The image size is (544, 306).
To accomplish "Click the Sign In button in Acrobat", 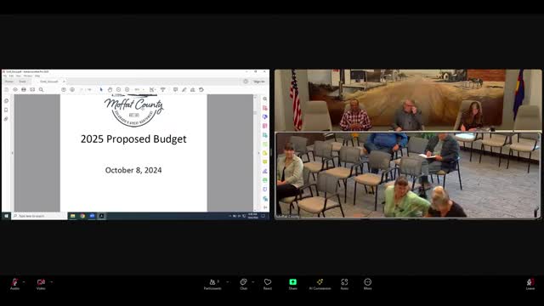I will click(258, 82).
